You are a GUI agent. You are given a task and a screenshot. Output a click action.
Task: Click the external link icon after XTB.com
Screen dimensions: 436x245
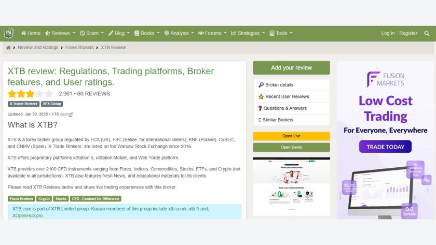point(71,114)
